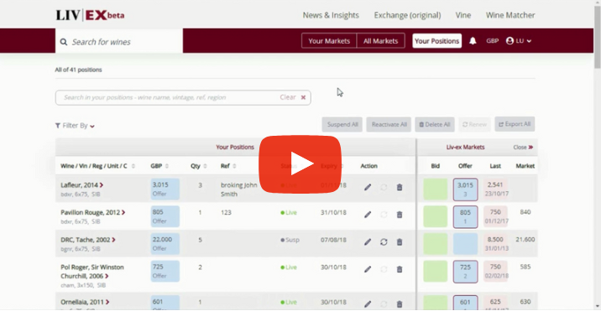Viewport: 601px width, 311px height.
Task: Click expiry date 31/10/18
Action: [x=333, y=213]
